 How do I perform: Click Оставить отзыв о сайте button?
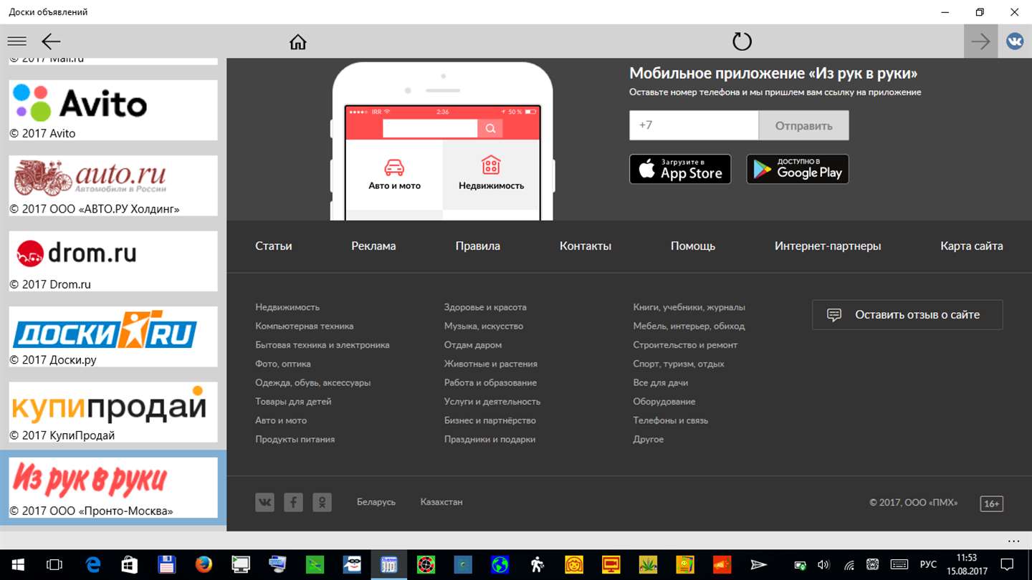[x=907, y=314]
